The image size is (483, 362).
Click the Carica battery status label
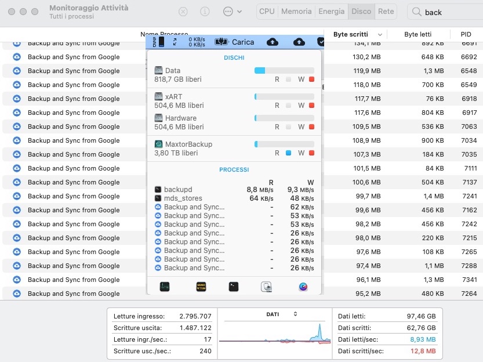[243, 42]
